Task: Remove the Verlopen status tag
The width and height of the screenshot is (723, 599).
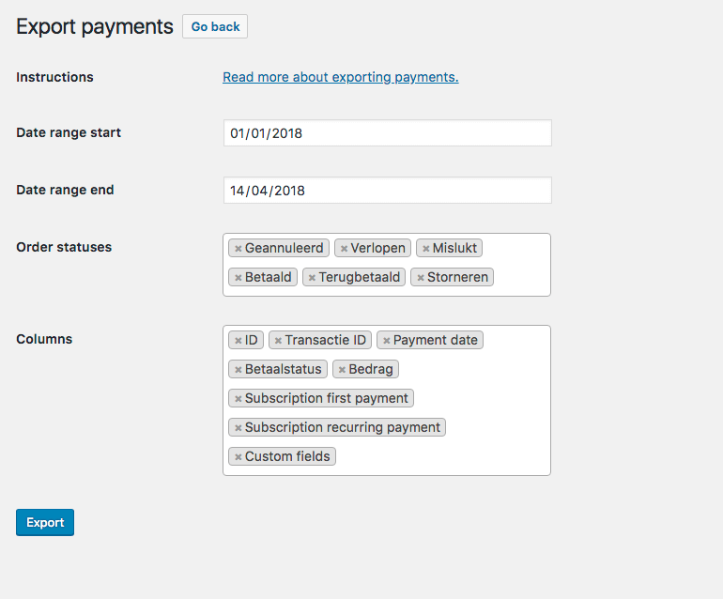Action: [x=344, y=249]
